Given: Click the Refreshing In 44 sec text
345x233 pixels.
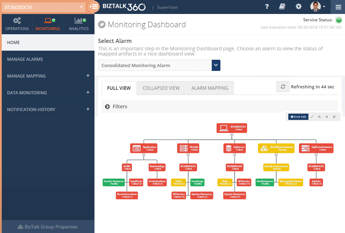Looking at the screenshot, I should [313, 87].
